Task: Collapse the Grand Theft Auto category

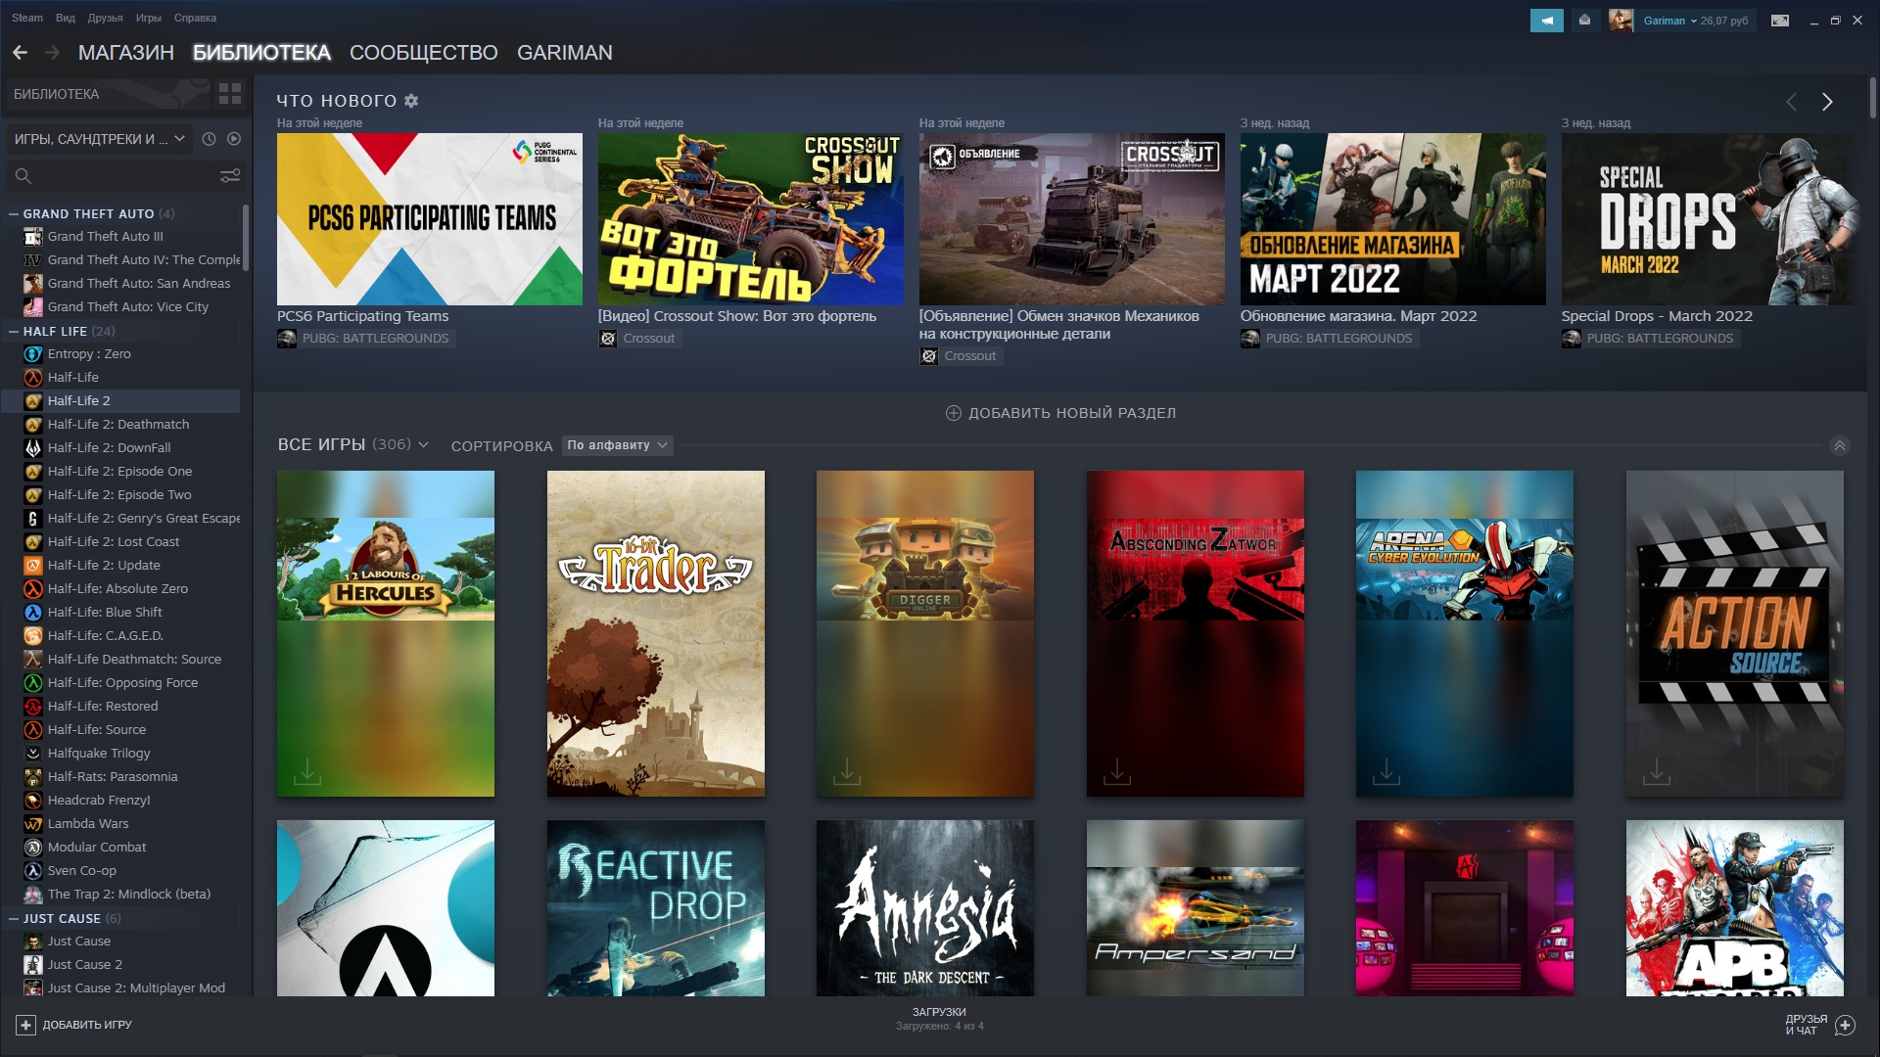Action: (14, 213)
